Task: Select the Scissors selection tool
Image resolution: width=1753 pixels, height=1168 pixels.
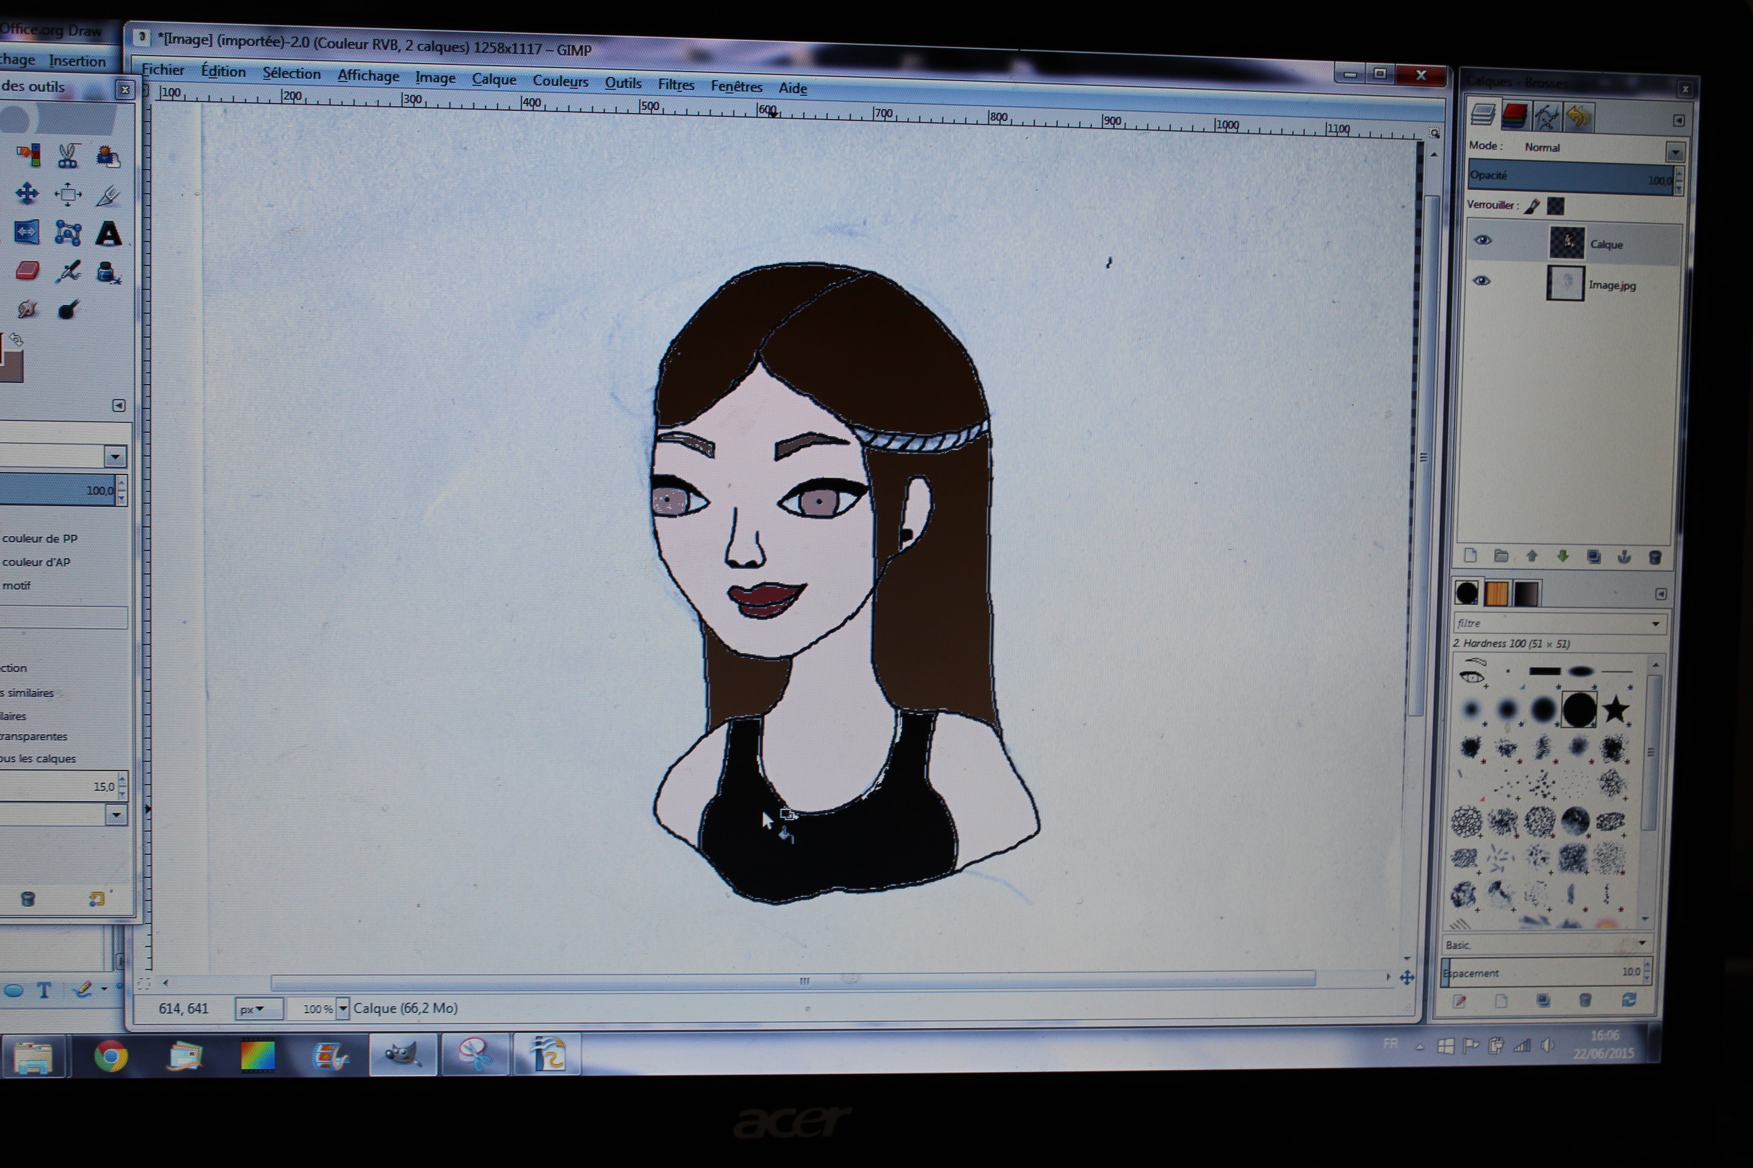Action: point(68,155)
